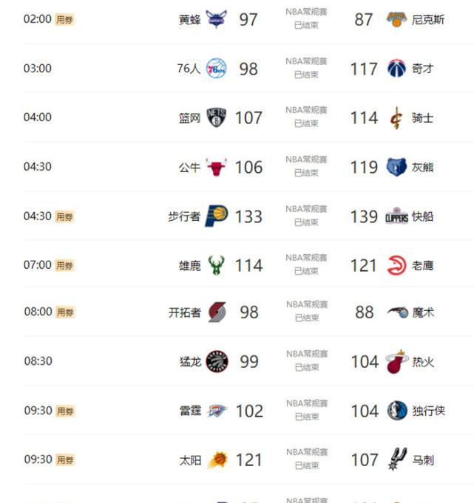Select the Hawks team logo
474x503 pixels.
pyautogui.click(x=396, y=265)
